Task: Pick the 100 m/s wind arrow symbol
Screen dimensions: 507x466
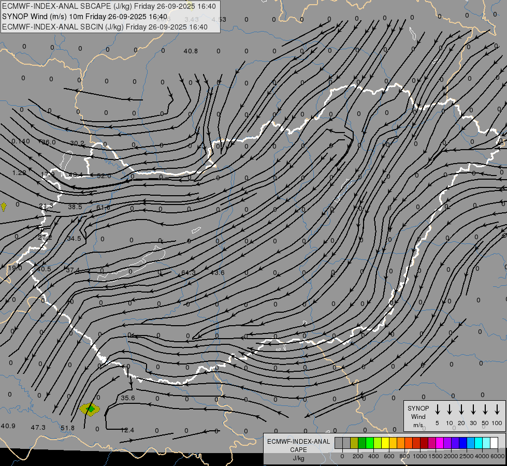Action: [497, 410]
